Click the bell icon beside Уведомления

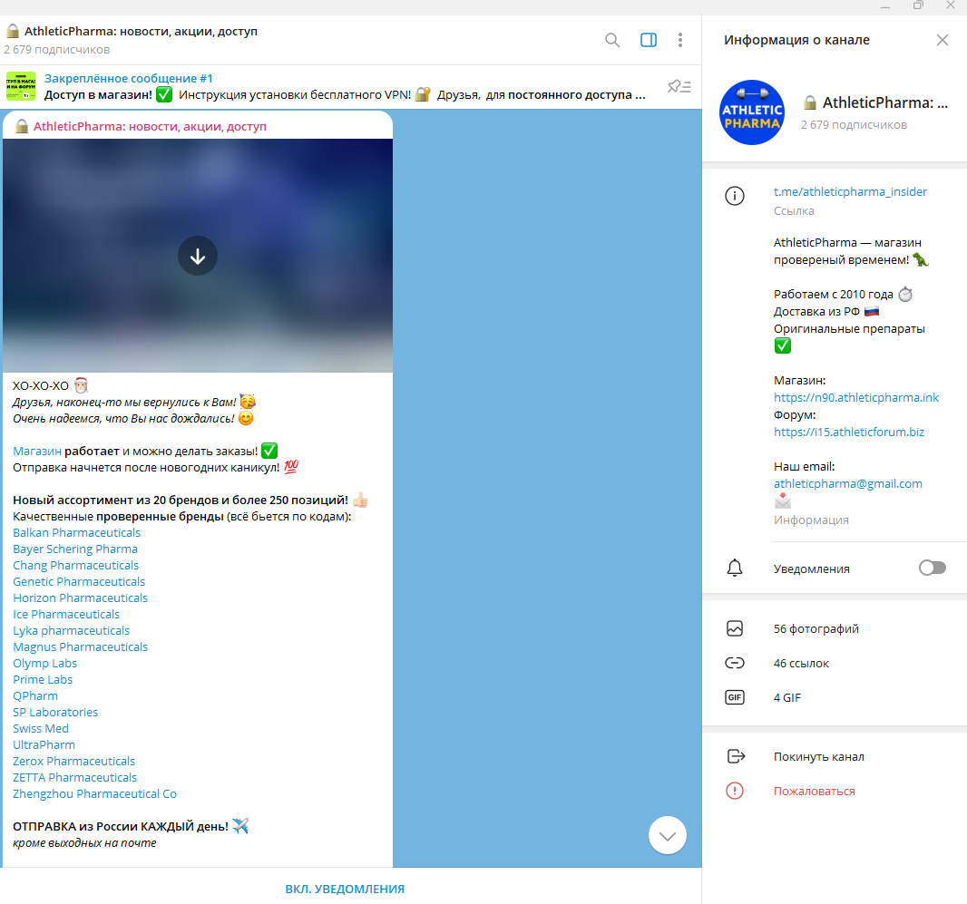coord(735,569)
